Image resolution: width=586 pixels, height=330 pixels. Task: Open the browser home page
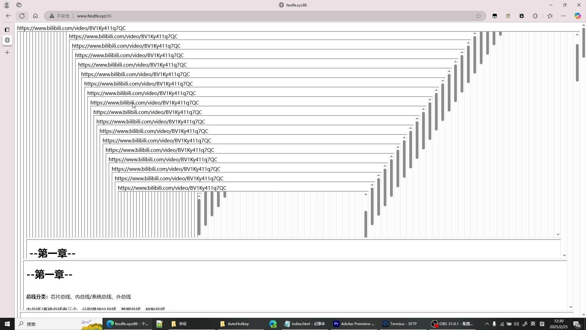(35, 16)
